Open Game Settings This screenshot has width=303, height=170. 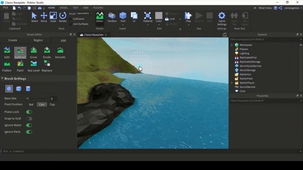click(222, 19)
